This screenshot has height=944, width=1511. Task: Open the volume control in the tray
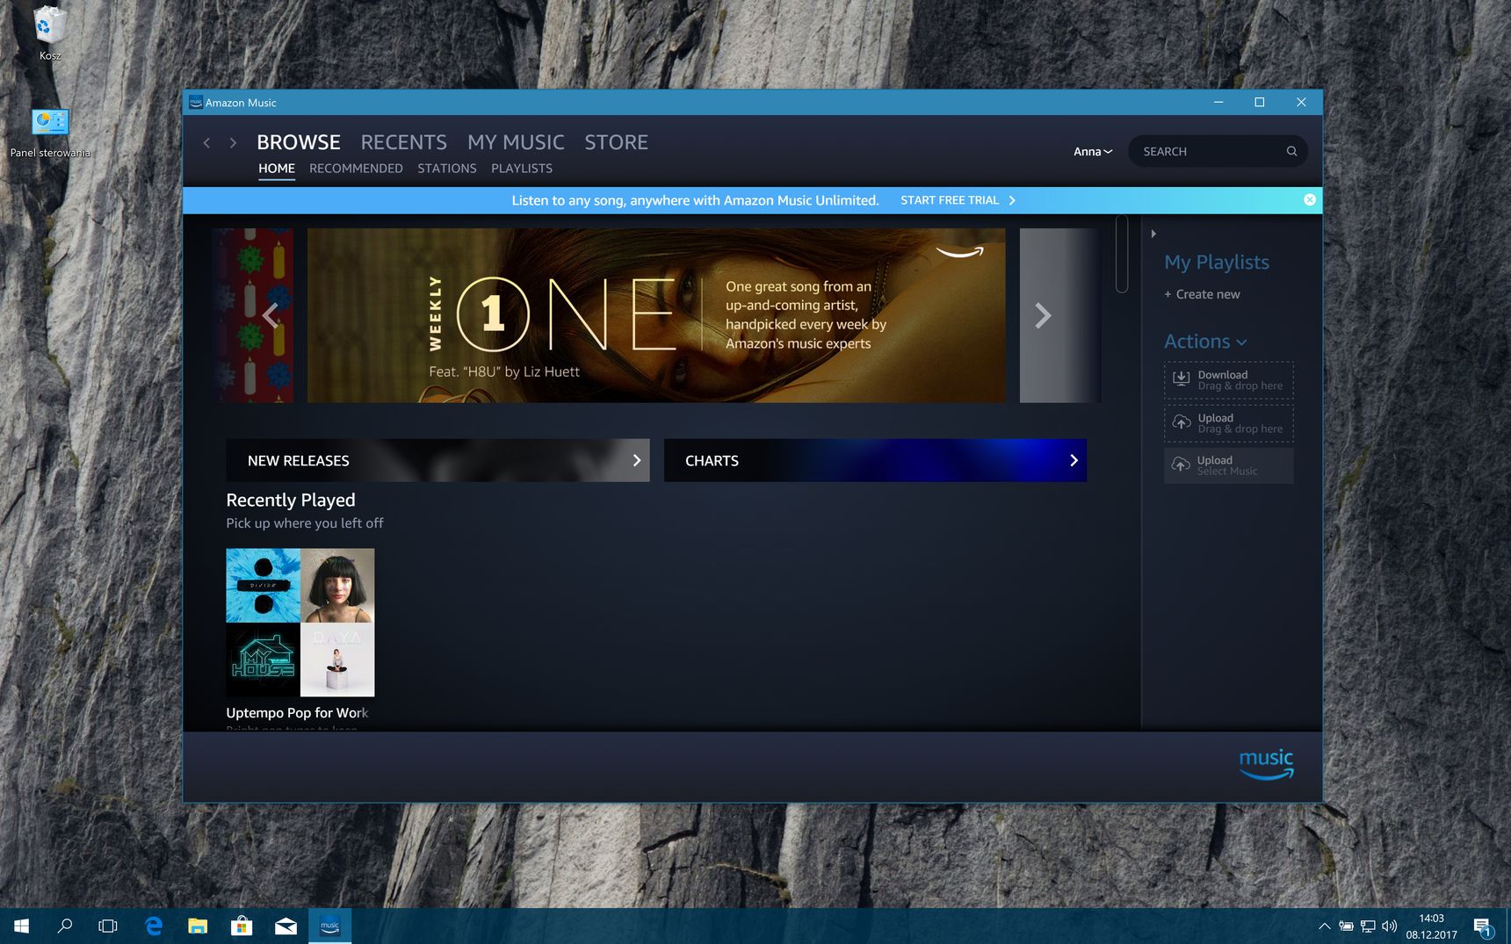pos(1389,926)
